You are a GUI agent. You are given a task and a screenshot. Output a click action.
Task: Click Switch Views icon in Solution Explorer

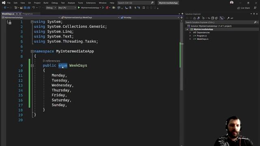pyautogui.click(x=198, y=18)
